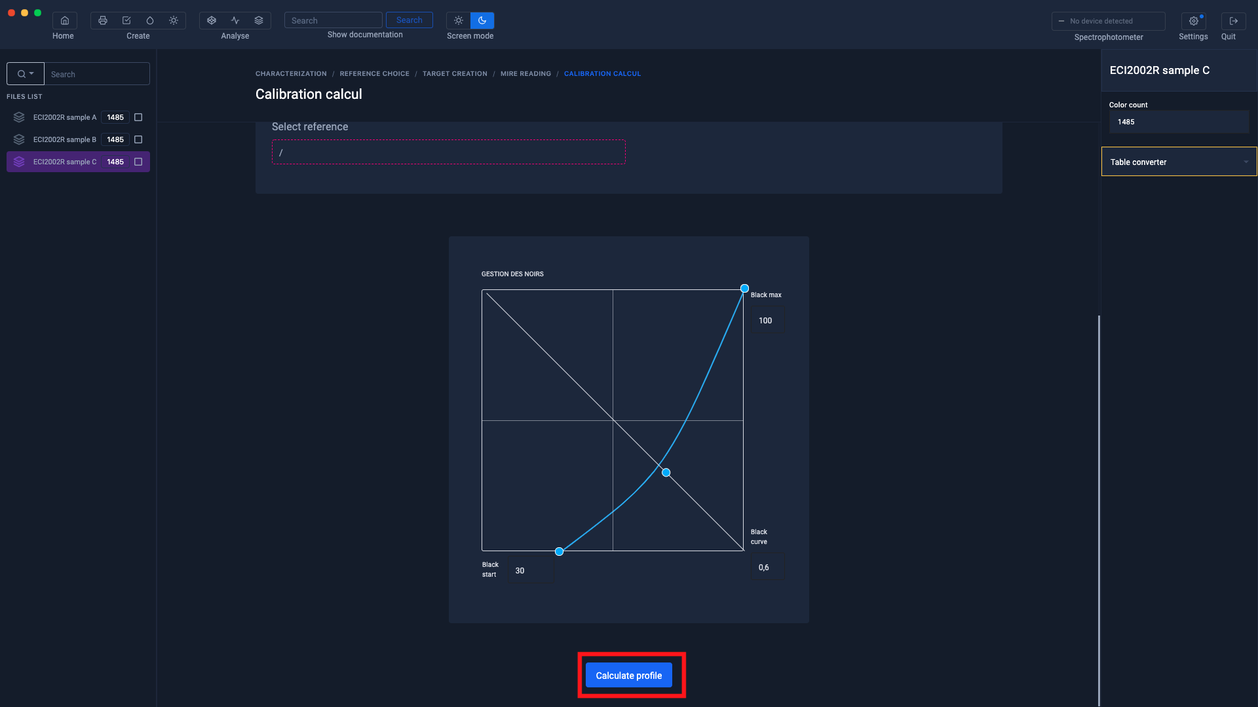Select ECI2002R sample A file
The image size is (1258, 707).
pos(78,117)
